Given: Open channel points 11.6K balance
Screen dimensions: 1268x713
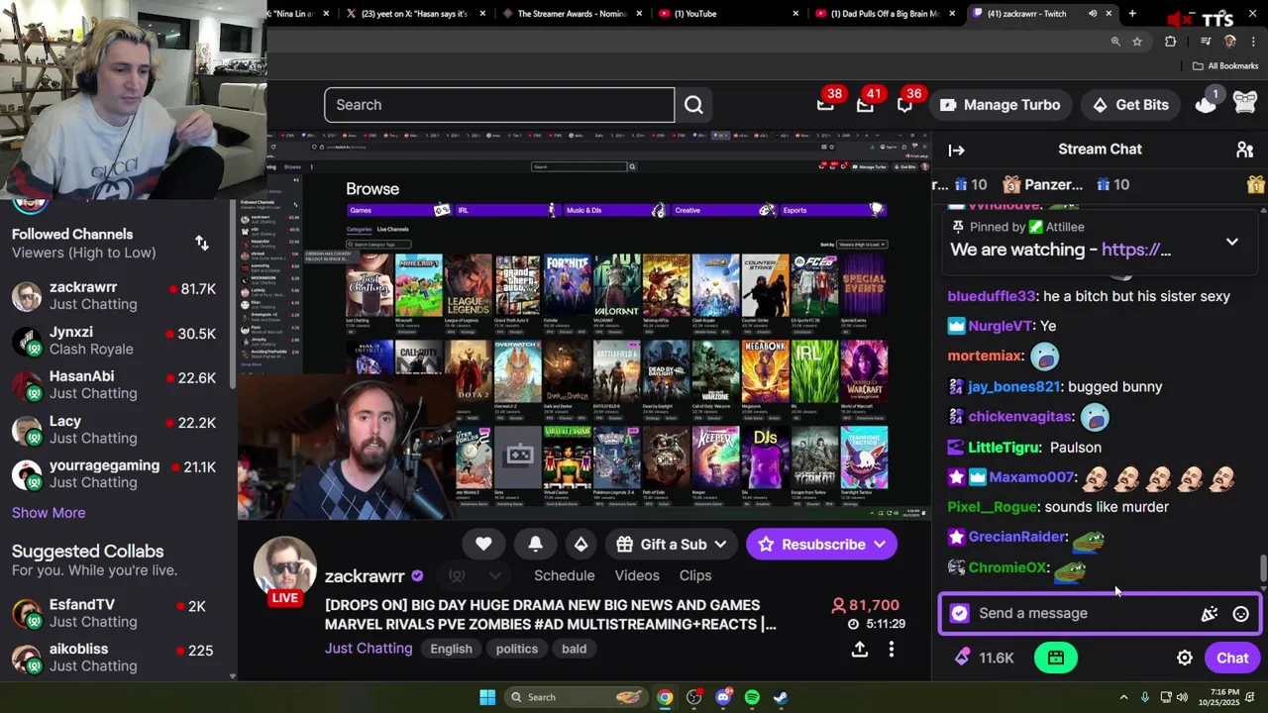Looking at the screenshot, I should point(985,658).
